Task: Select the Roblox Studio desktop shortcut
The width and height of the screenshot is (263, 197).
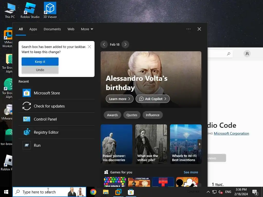Action: [30, 11]
